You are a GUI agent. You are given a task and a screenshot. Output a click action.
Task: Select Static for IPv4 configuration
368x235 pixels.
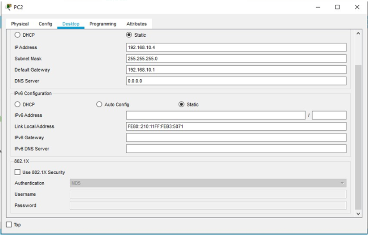click(129, 35)
